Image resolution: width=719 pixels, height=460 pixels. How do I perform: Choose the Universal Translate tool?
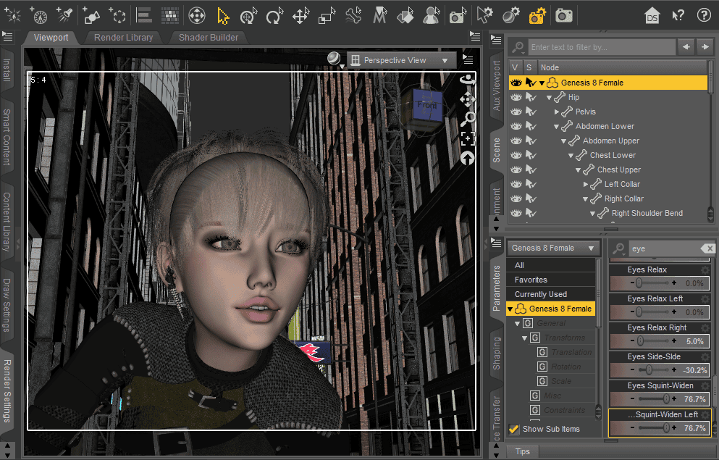[300, 14]
